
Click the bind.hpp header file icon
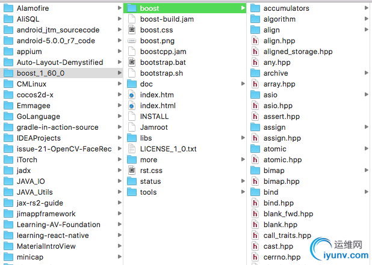255,203
